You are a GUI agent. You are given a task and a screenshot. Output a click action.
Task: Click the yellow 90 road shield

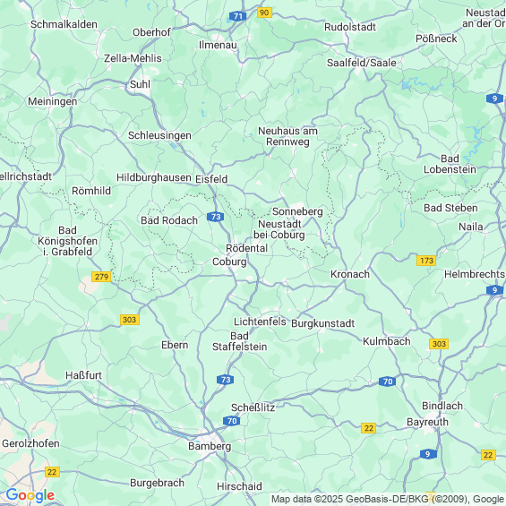coord(264,13)
